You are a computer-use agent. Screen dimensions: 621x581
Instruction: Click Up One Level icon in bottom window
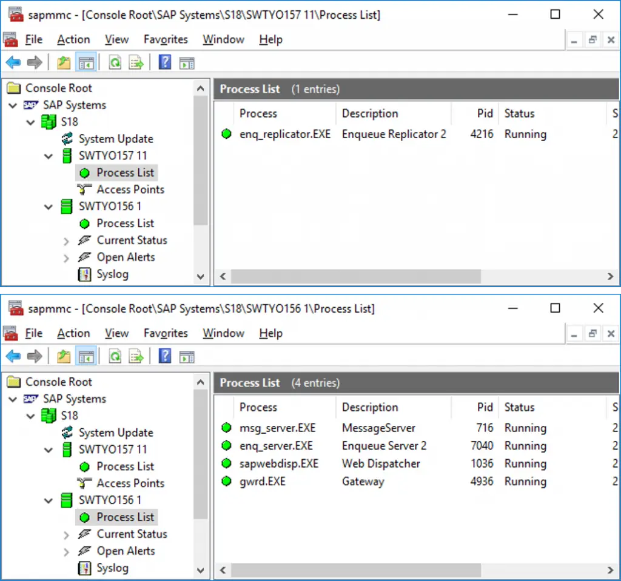coord(64,356)
